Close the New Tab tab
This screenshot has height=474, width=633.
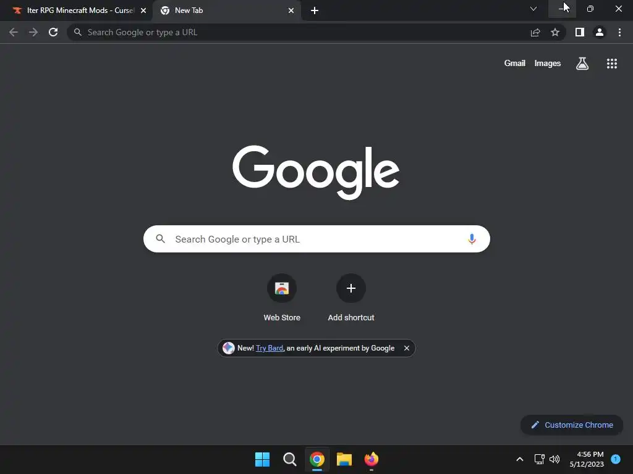pos(291,10)
